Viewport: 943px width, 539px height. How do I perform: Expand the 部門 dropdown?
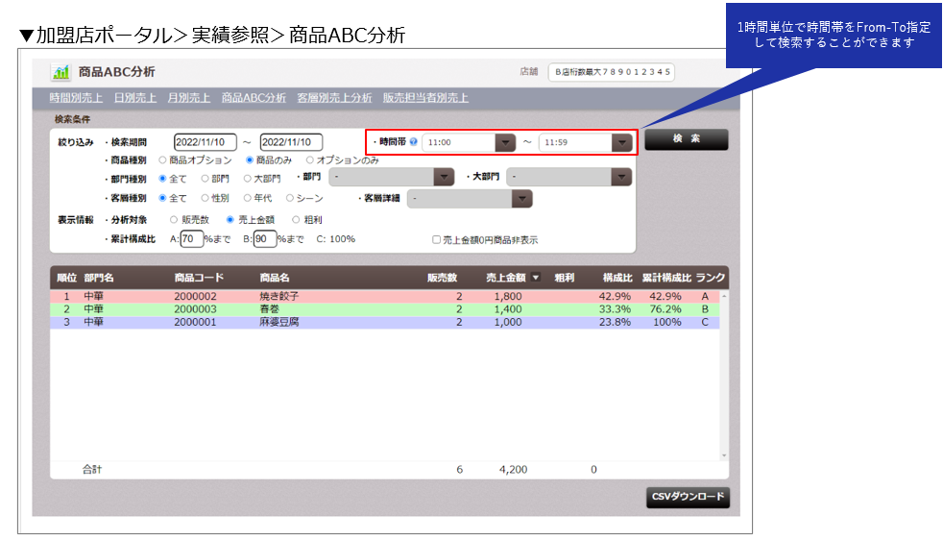(444, 177)
